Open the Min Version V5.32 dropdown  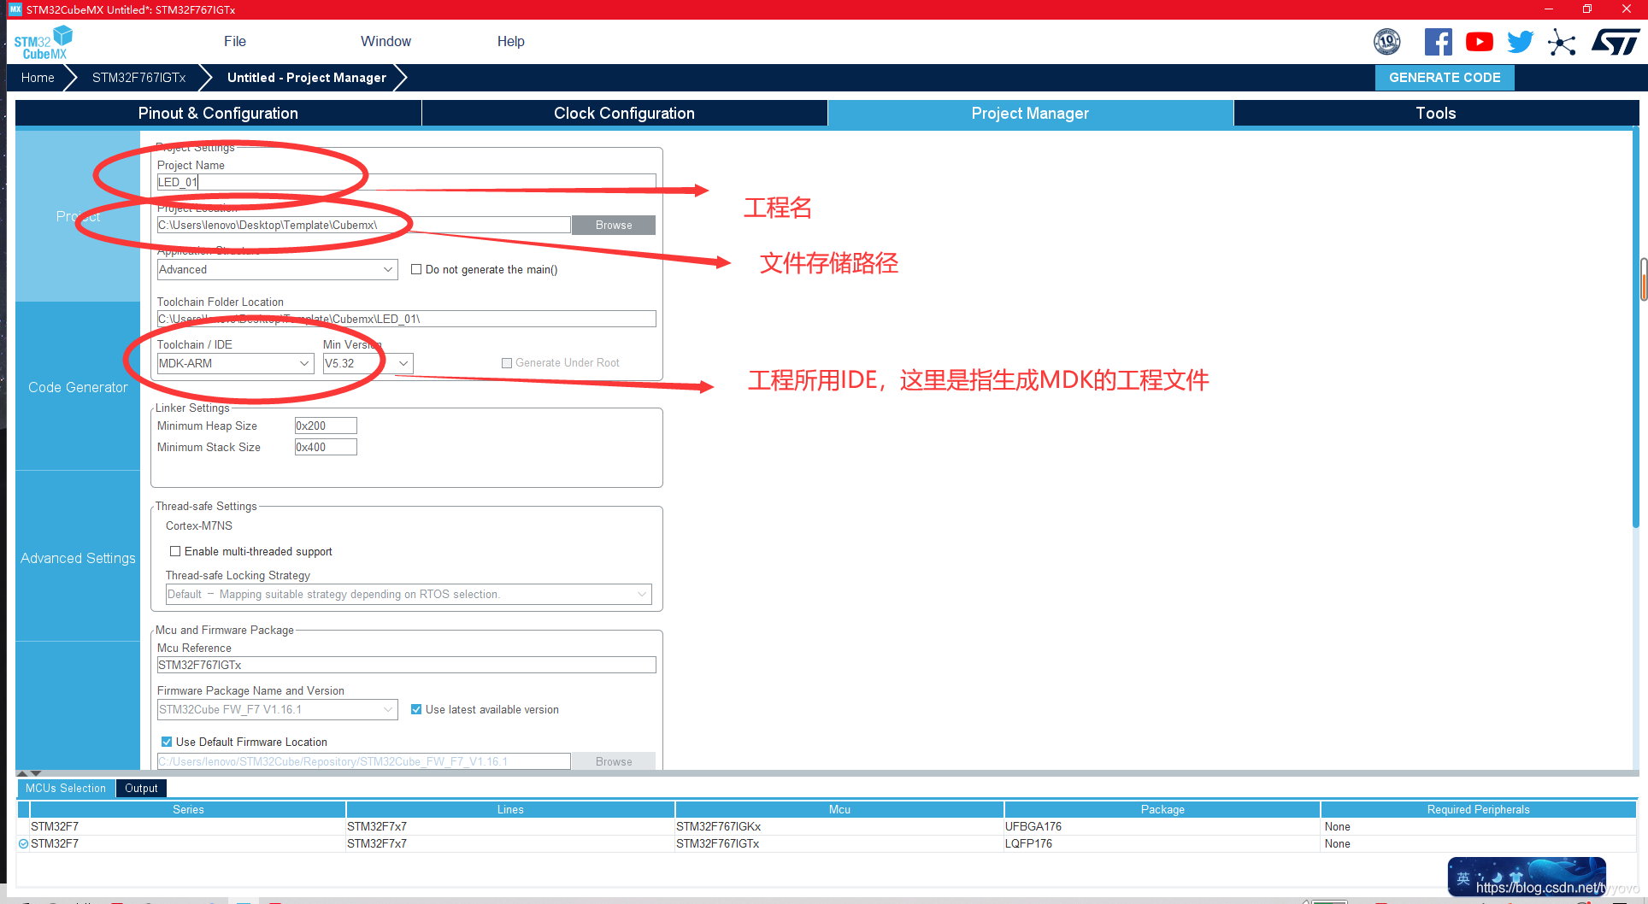[368, 363]
